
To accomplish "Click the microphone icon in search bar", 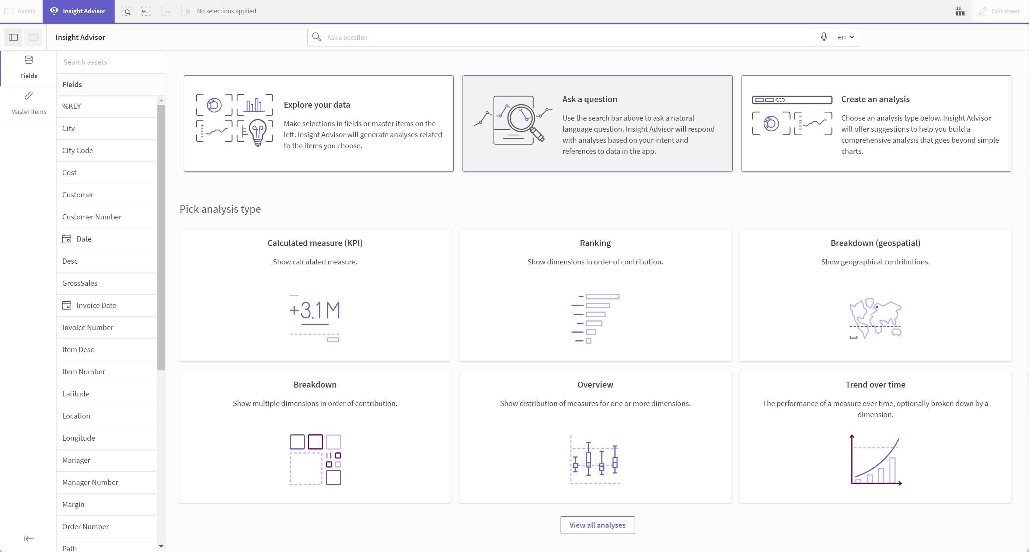I will coord(823,37).
